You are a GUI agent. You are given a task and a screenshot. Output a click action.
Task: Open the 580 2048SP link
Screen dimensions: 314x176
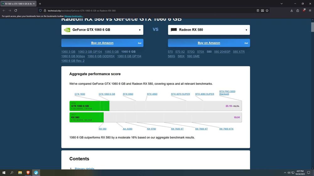coord(222,52)
